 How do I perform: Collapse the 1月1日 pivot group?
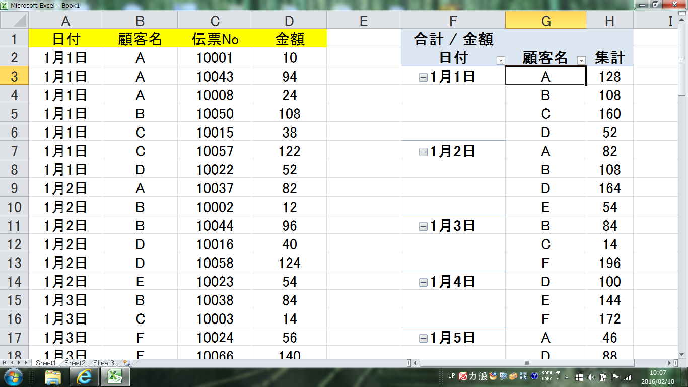click(423, 77)
